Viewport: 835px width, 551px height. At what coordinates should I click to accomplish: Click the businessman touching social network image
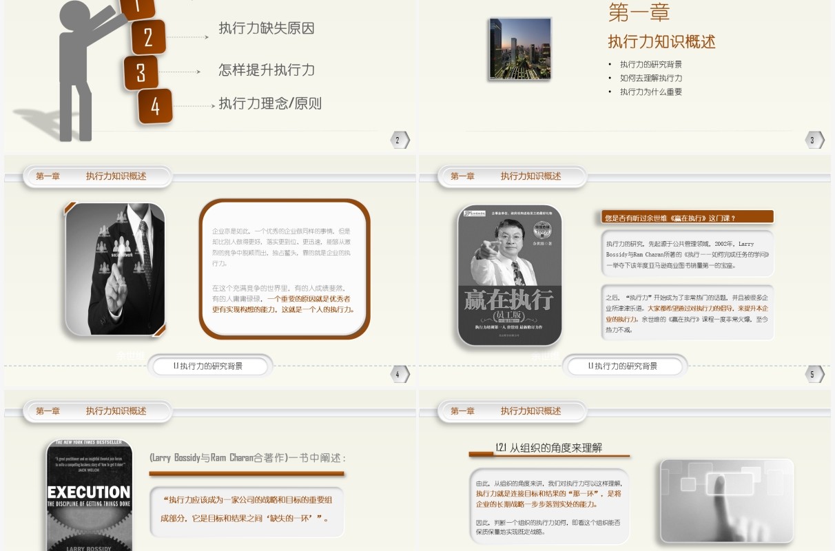(x=115, y=269)
